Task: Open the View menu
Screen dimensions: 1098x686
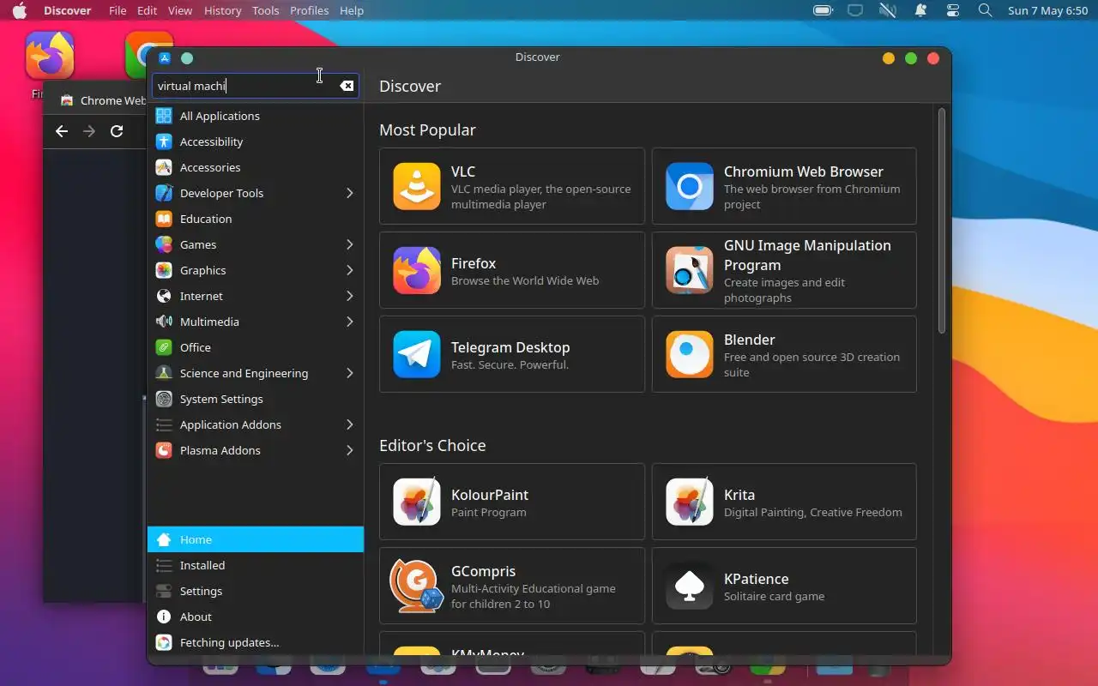Action: pyautogui.click(x=180, y=10)
